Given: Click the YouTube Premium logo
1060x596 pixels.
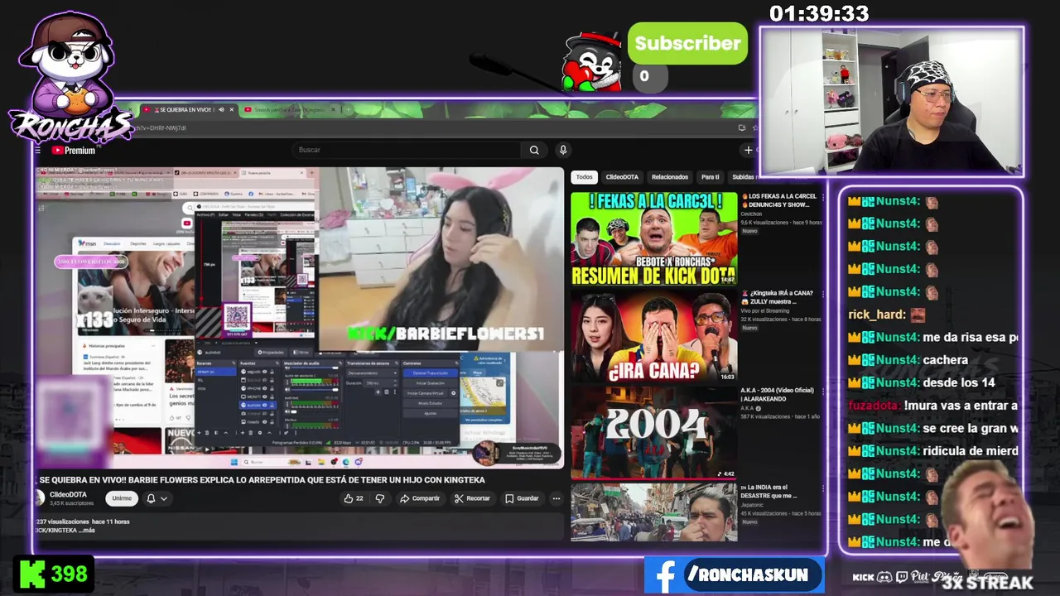Looking at the screenshot, I should [74, 151].
